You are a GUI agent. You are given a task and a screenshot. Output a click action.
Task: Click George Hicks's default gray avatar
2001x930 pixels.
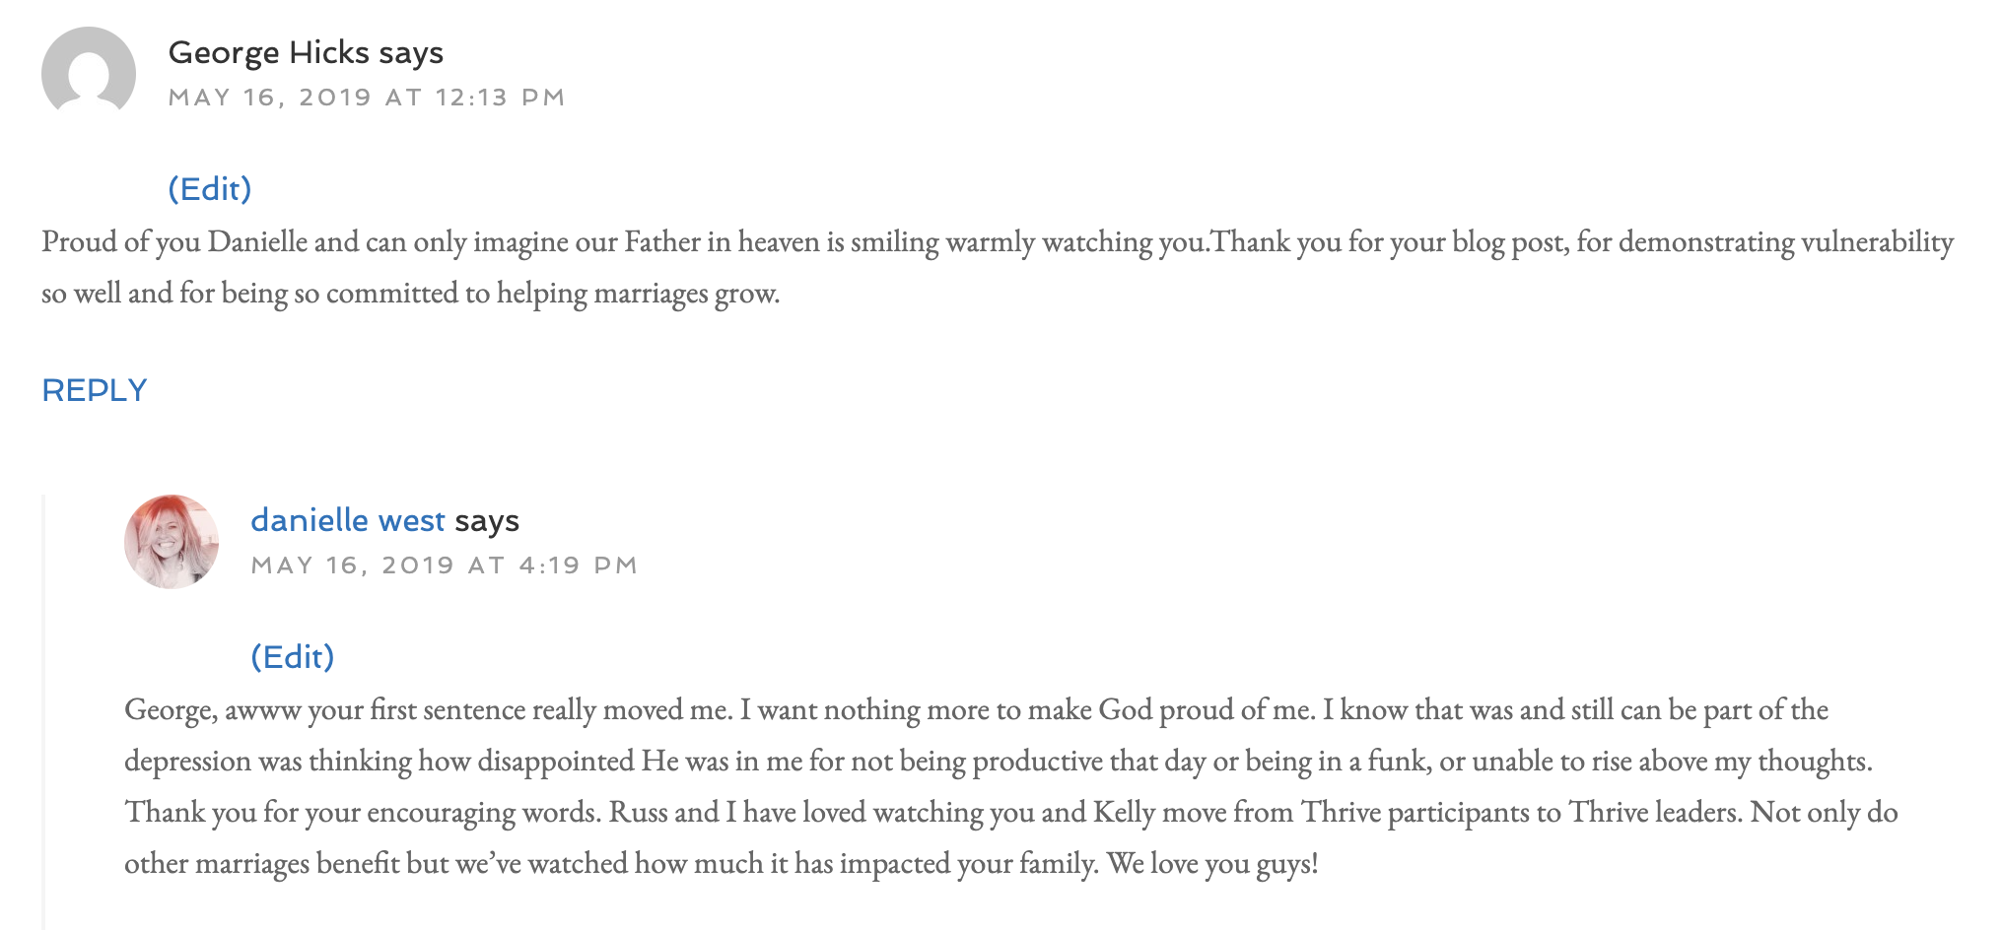coord(89,73)
